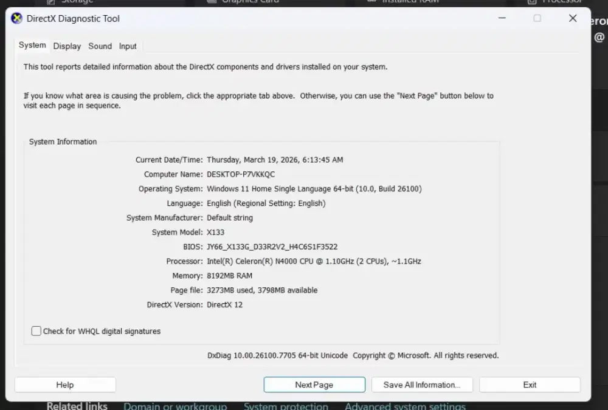This screenshot has height=410, width=608.
Task: Open the Domain or workgroup link
Action: coord(175,406)
